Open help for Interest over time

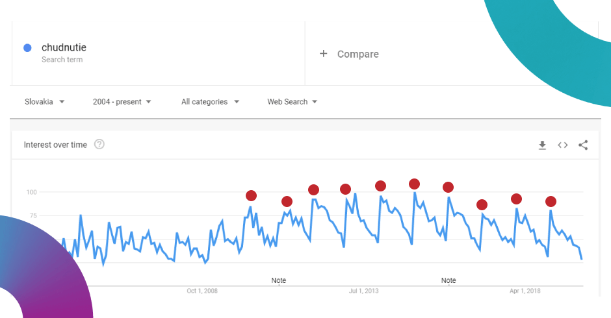point(99,144)
